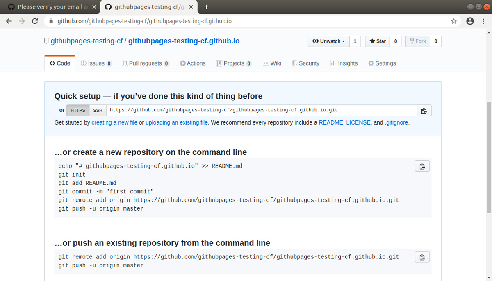
Task: Click the Insights graph icon
Action: (333, 63)
